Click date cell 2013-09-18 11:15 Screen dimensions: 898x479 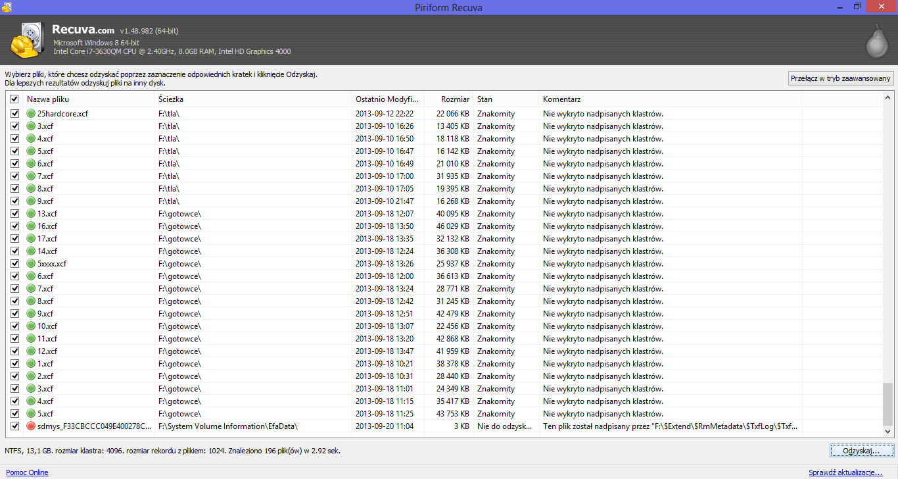point(385,401)
